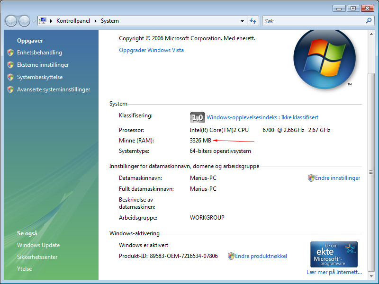Click the scrollbar down arrow
Image resolution: width=379 pixels, height=284 pixels.
[x=371, y=276]
